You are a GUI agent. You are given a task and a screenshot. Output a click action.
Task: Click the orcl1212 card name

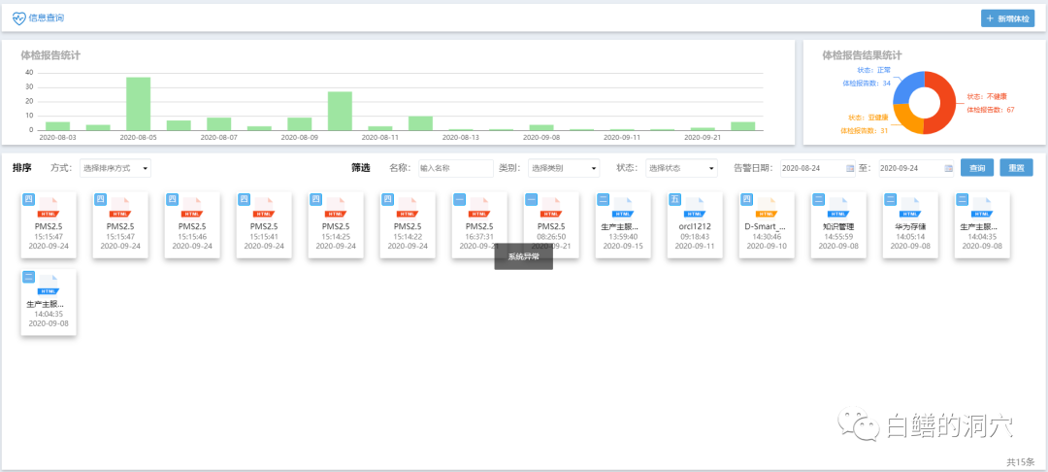click(695, 226)
